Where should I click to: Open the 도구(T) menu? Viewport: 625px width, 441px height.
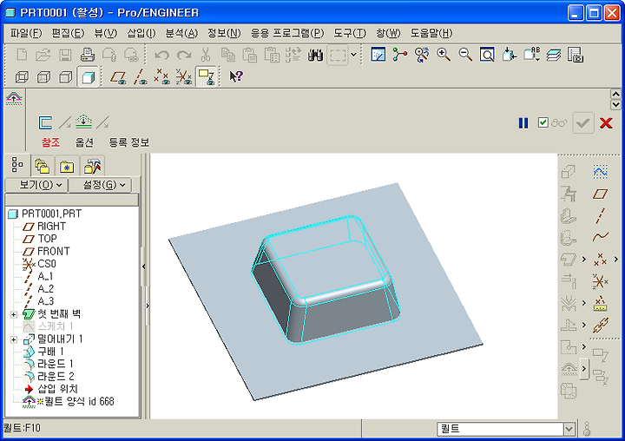click(x=350, y=33)
